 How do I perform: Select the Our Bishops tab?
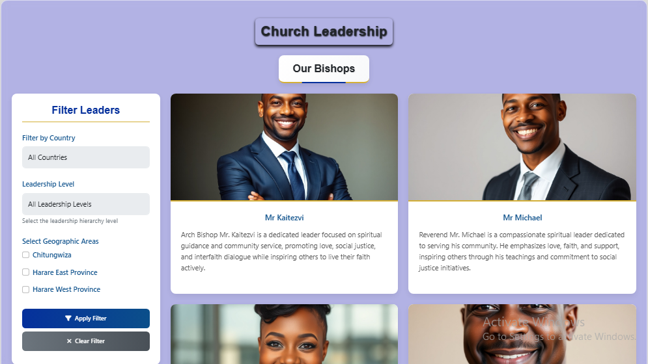(324, 69)
